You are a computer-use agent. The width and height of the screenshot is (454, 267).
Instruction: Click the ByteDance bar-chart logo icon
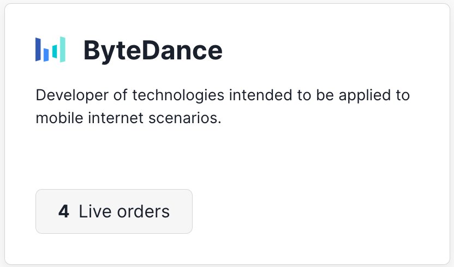[x=50, y=50]
